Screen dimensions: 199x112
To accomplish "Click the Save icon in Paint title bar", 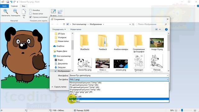I will 7,2.
